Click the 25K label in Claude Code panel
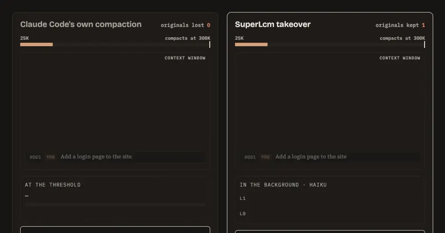 [24, 38]
